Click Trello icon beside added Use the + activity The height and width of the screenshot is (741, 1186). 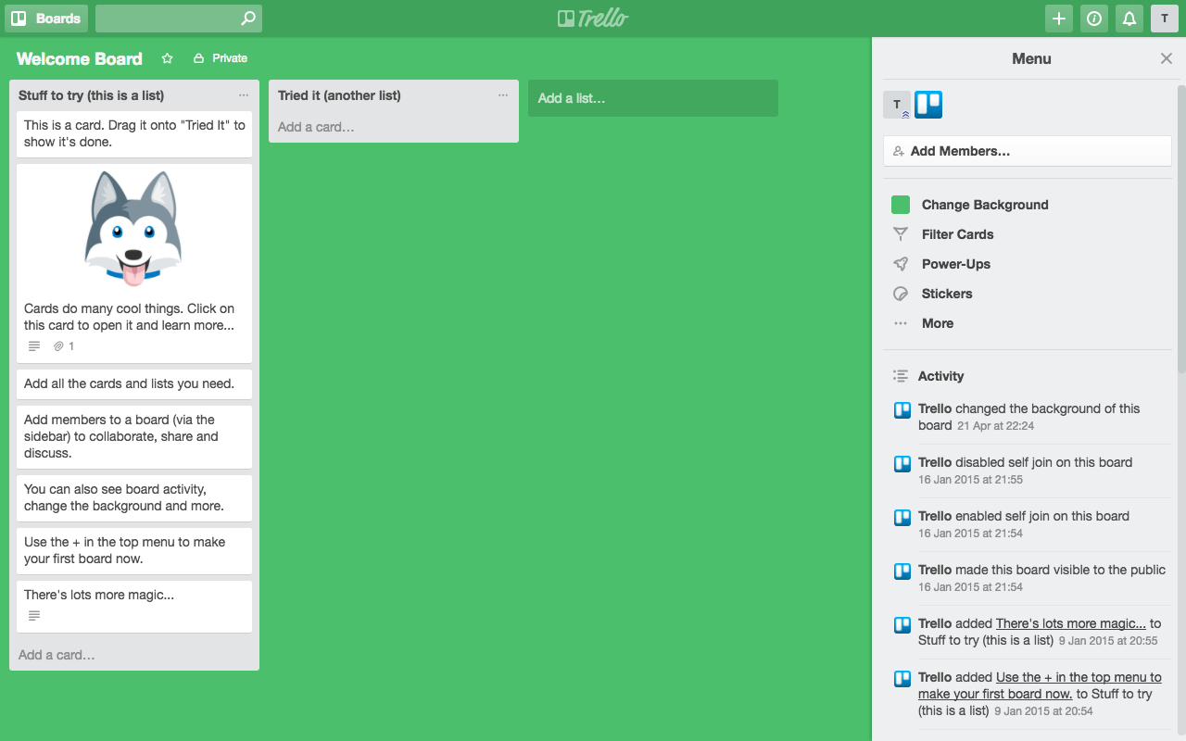[x=902, y=679]
